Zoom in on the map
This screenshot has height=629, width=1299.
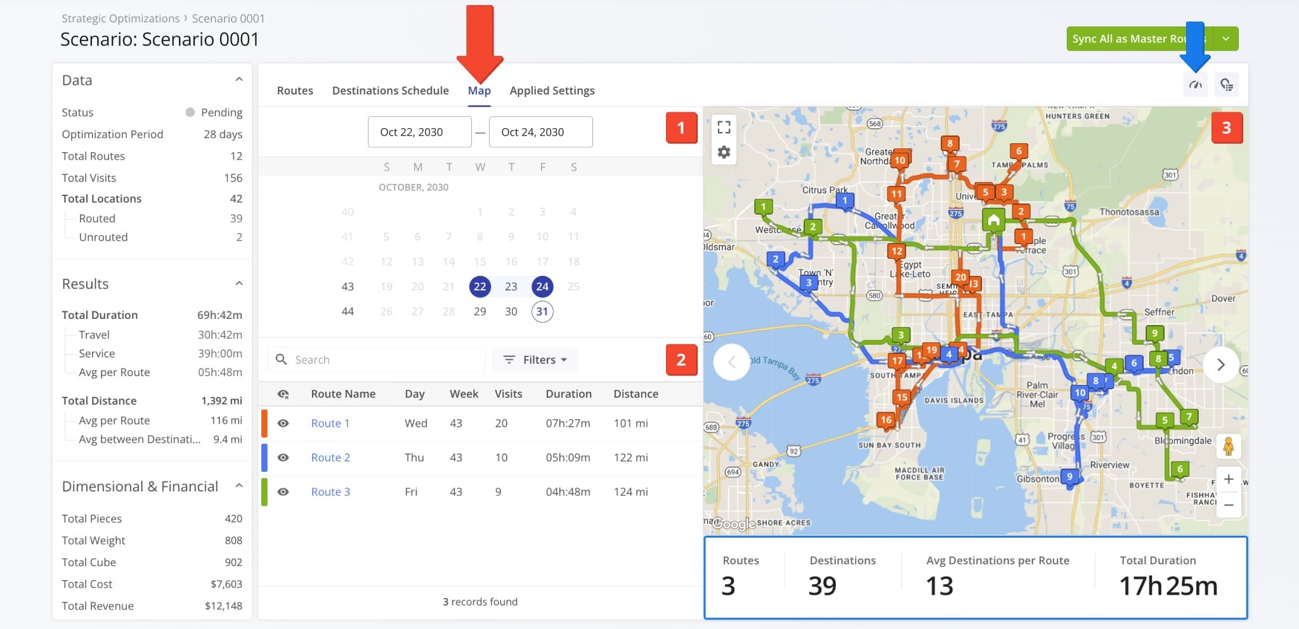1228,479
